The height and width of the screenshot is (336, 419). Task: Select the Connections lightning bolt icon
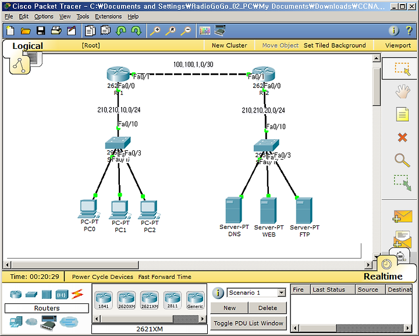77,294
